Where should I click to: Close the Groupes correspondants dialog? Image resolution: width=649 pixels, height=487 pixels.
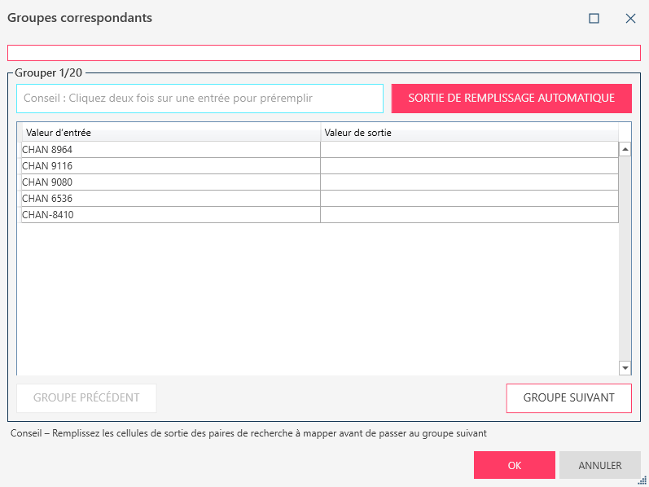tap(630, 18)
